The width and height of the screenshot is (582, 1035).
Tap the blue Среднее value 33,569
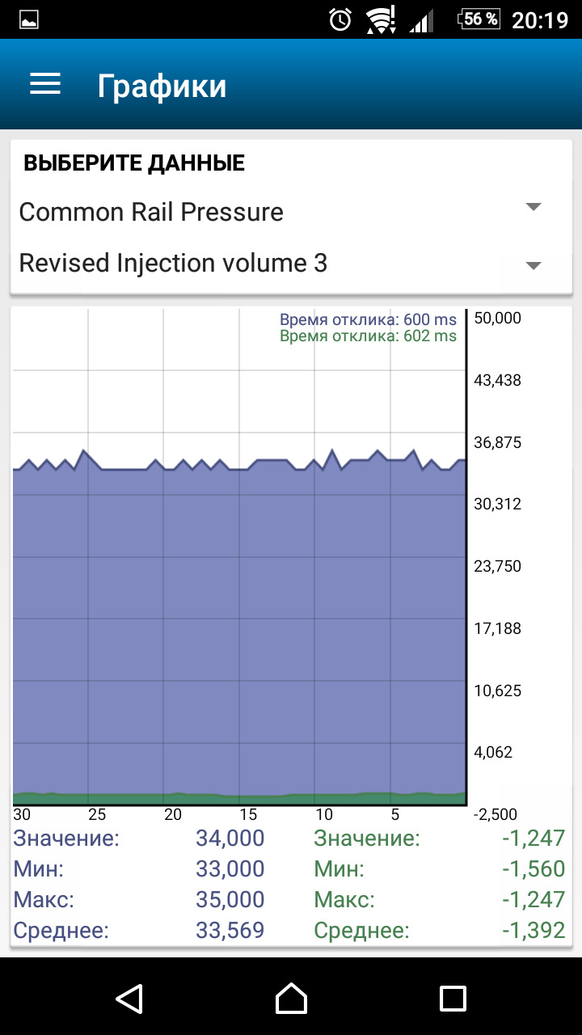[x=230, y=930]
